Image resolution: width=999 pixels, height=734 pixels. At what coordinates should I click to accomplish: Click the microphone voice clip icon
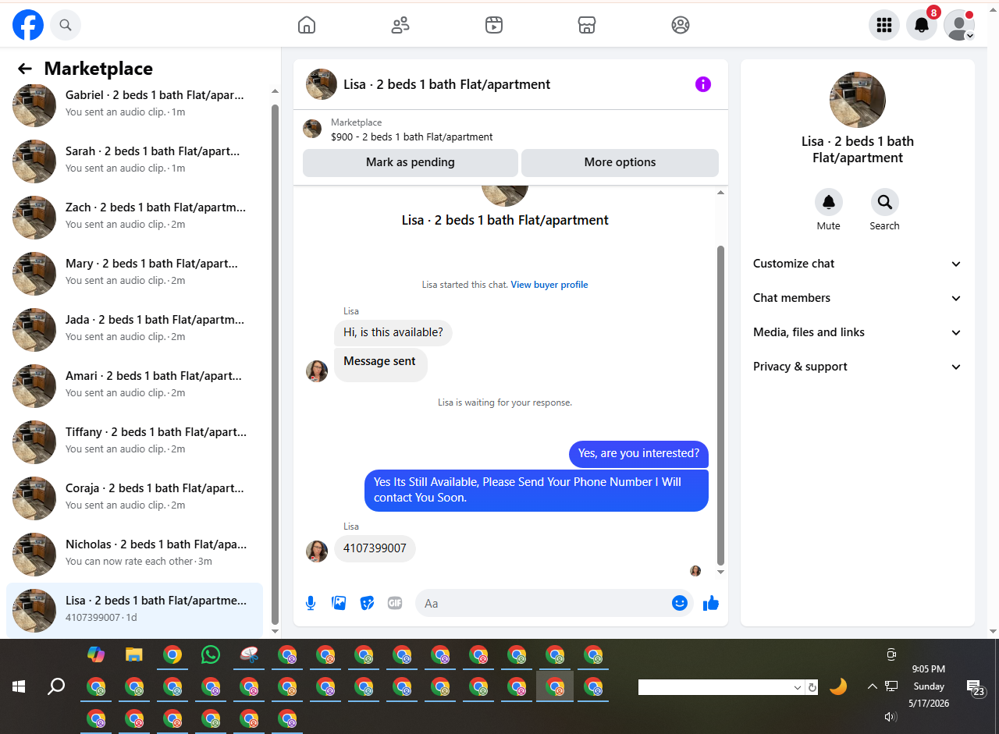(x=311, y=603)
